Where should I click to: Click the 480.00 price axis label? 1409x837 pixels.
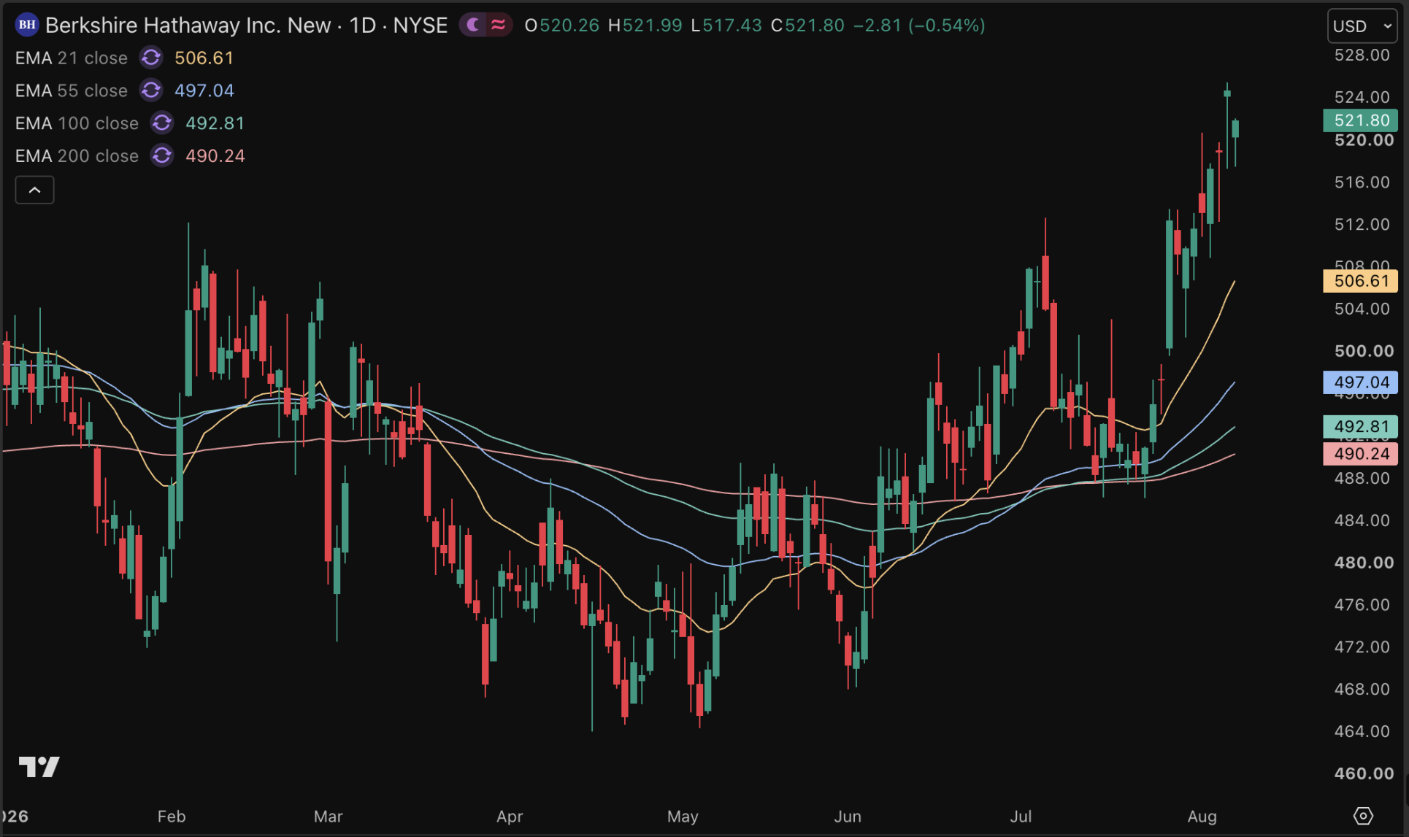coord(1364,563)
